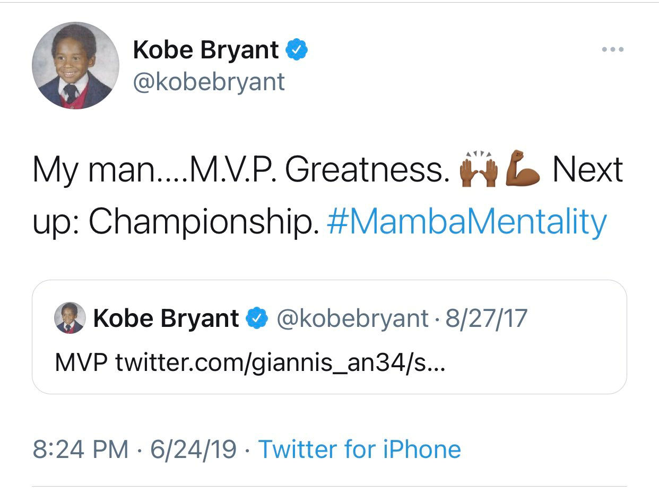Screen dimensions: 659x493
Task: Click the 8/27/17 quoted tweet date
Action: [487, 318]
